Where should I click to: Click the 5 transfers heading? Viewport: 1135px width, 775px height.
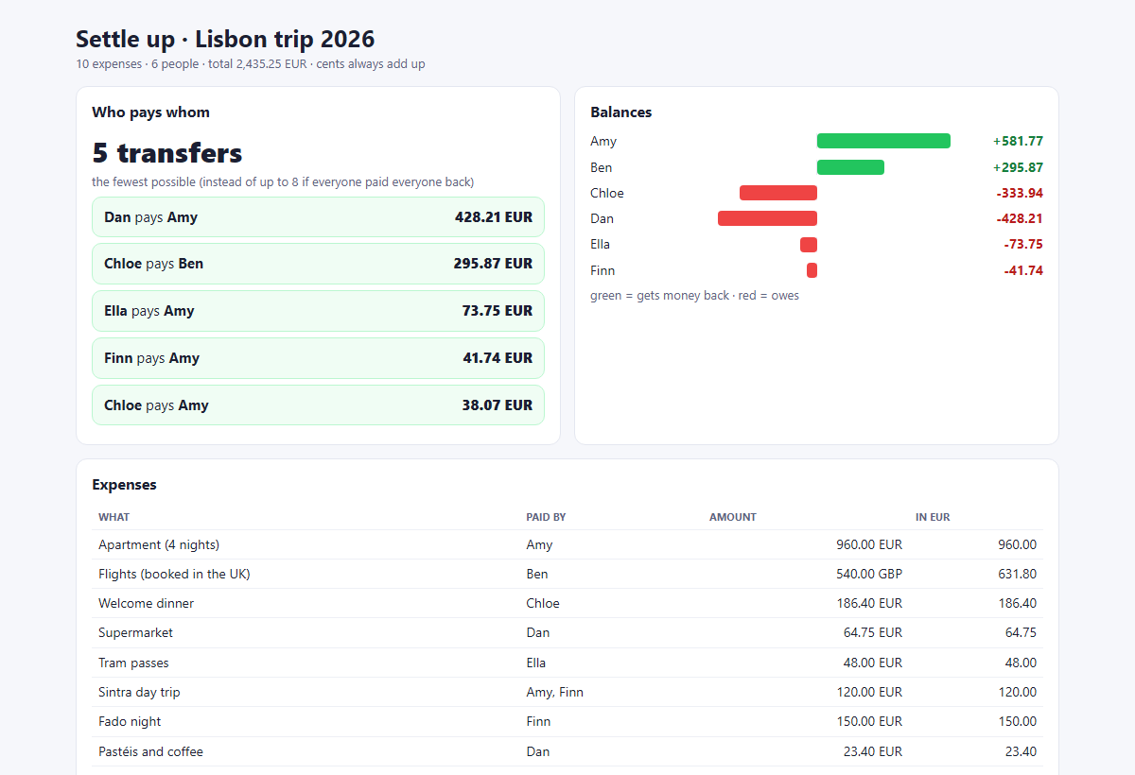[x=167, y=153]
